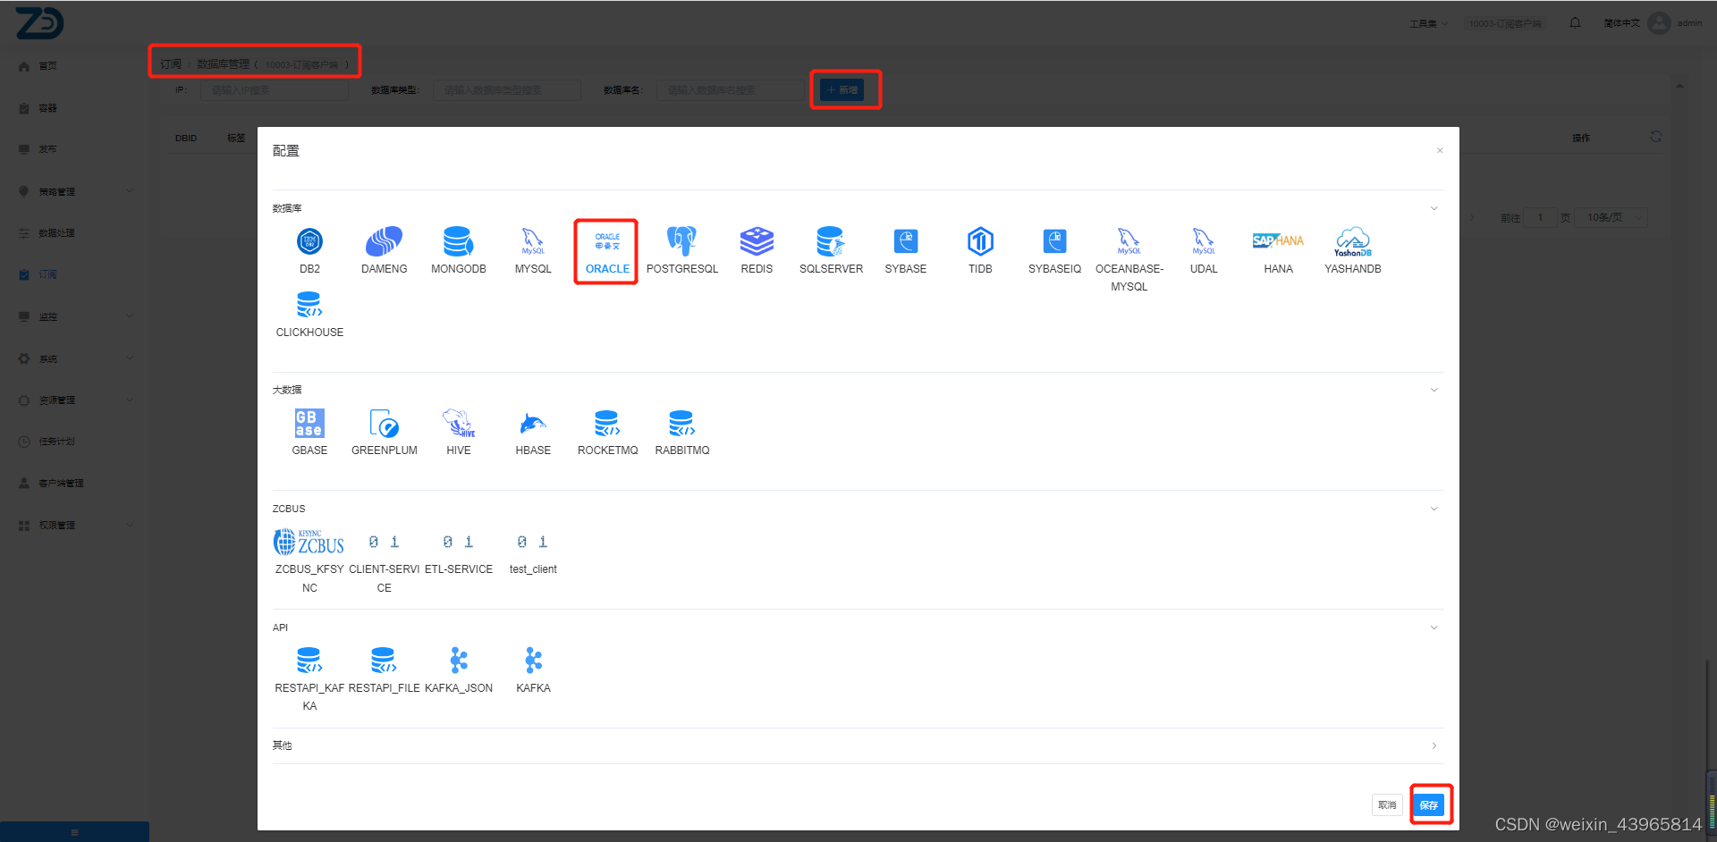Select the REDIS database icon
The image size is (1717, 842).
(x=757, y=241)
